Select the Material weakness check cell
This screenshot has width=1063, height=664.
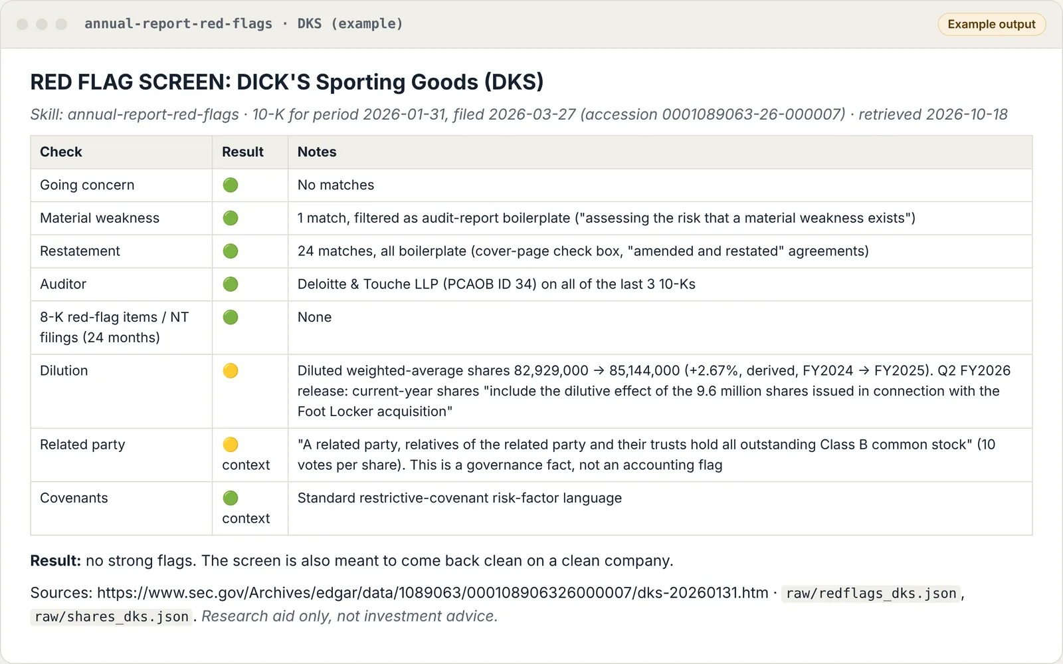[x=122, y=218]
